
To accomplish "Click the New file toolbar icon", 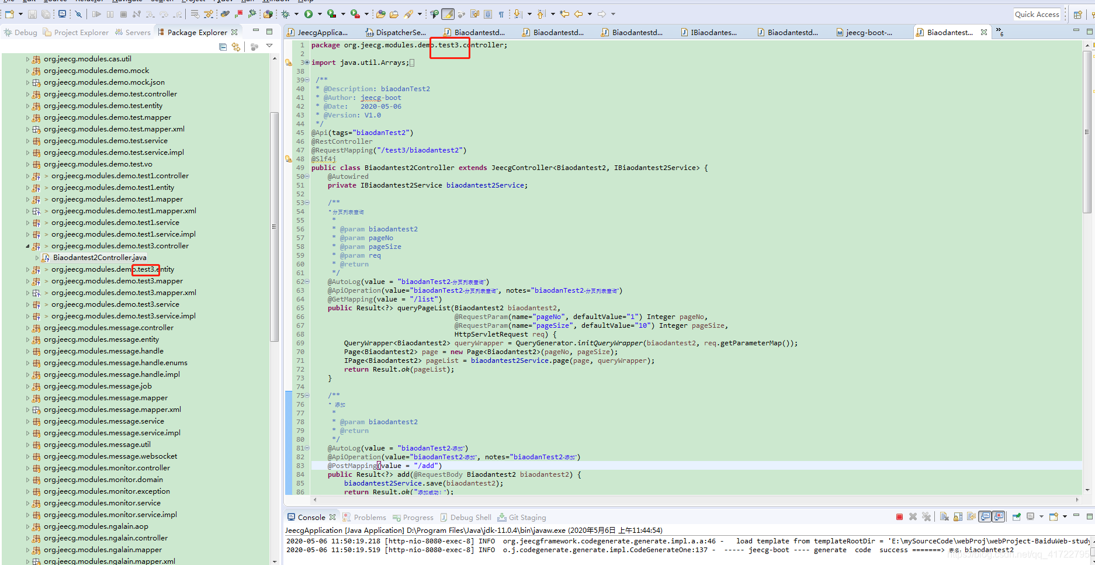I will 9,14.
